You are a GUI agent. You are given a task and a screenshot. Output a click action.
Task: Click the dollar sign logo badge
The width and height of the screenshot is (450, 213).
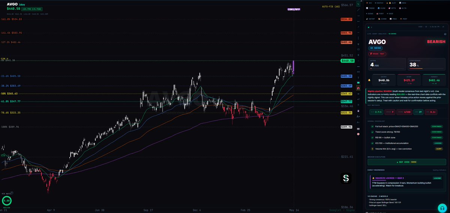pos(346,179)
